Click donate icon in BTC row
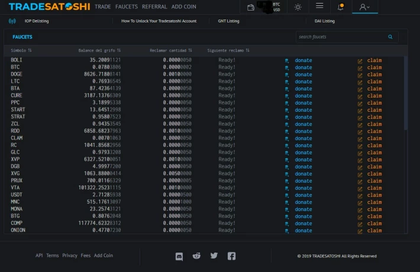The height and width of the screenshot is (272, 420). pyautogui.click(x=287, y=68)
